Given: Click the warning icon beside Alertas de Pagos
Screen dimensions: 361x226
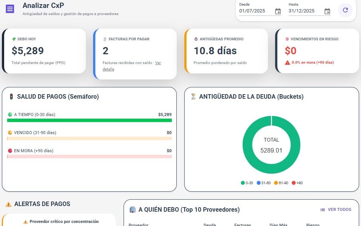Looking at the screenshot, I should [x=8, y=204].
